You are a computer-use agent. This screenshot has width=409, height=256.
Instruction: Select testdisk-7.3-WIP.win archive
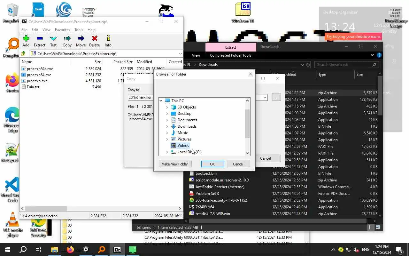pos(212,214)
